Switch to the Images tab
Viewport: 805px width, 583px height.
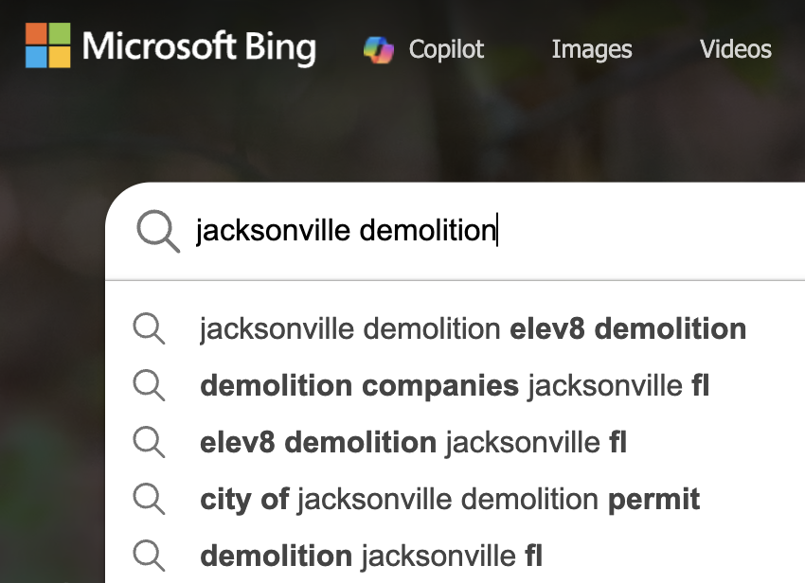point(592,49)
